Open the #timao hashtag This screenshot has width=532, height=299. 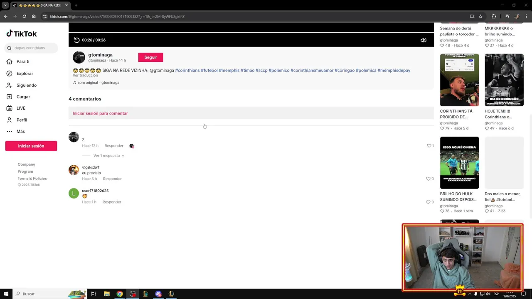[x=247, y=71]
